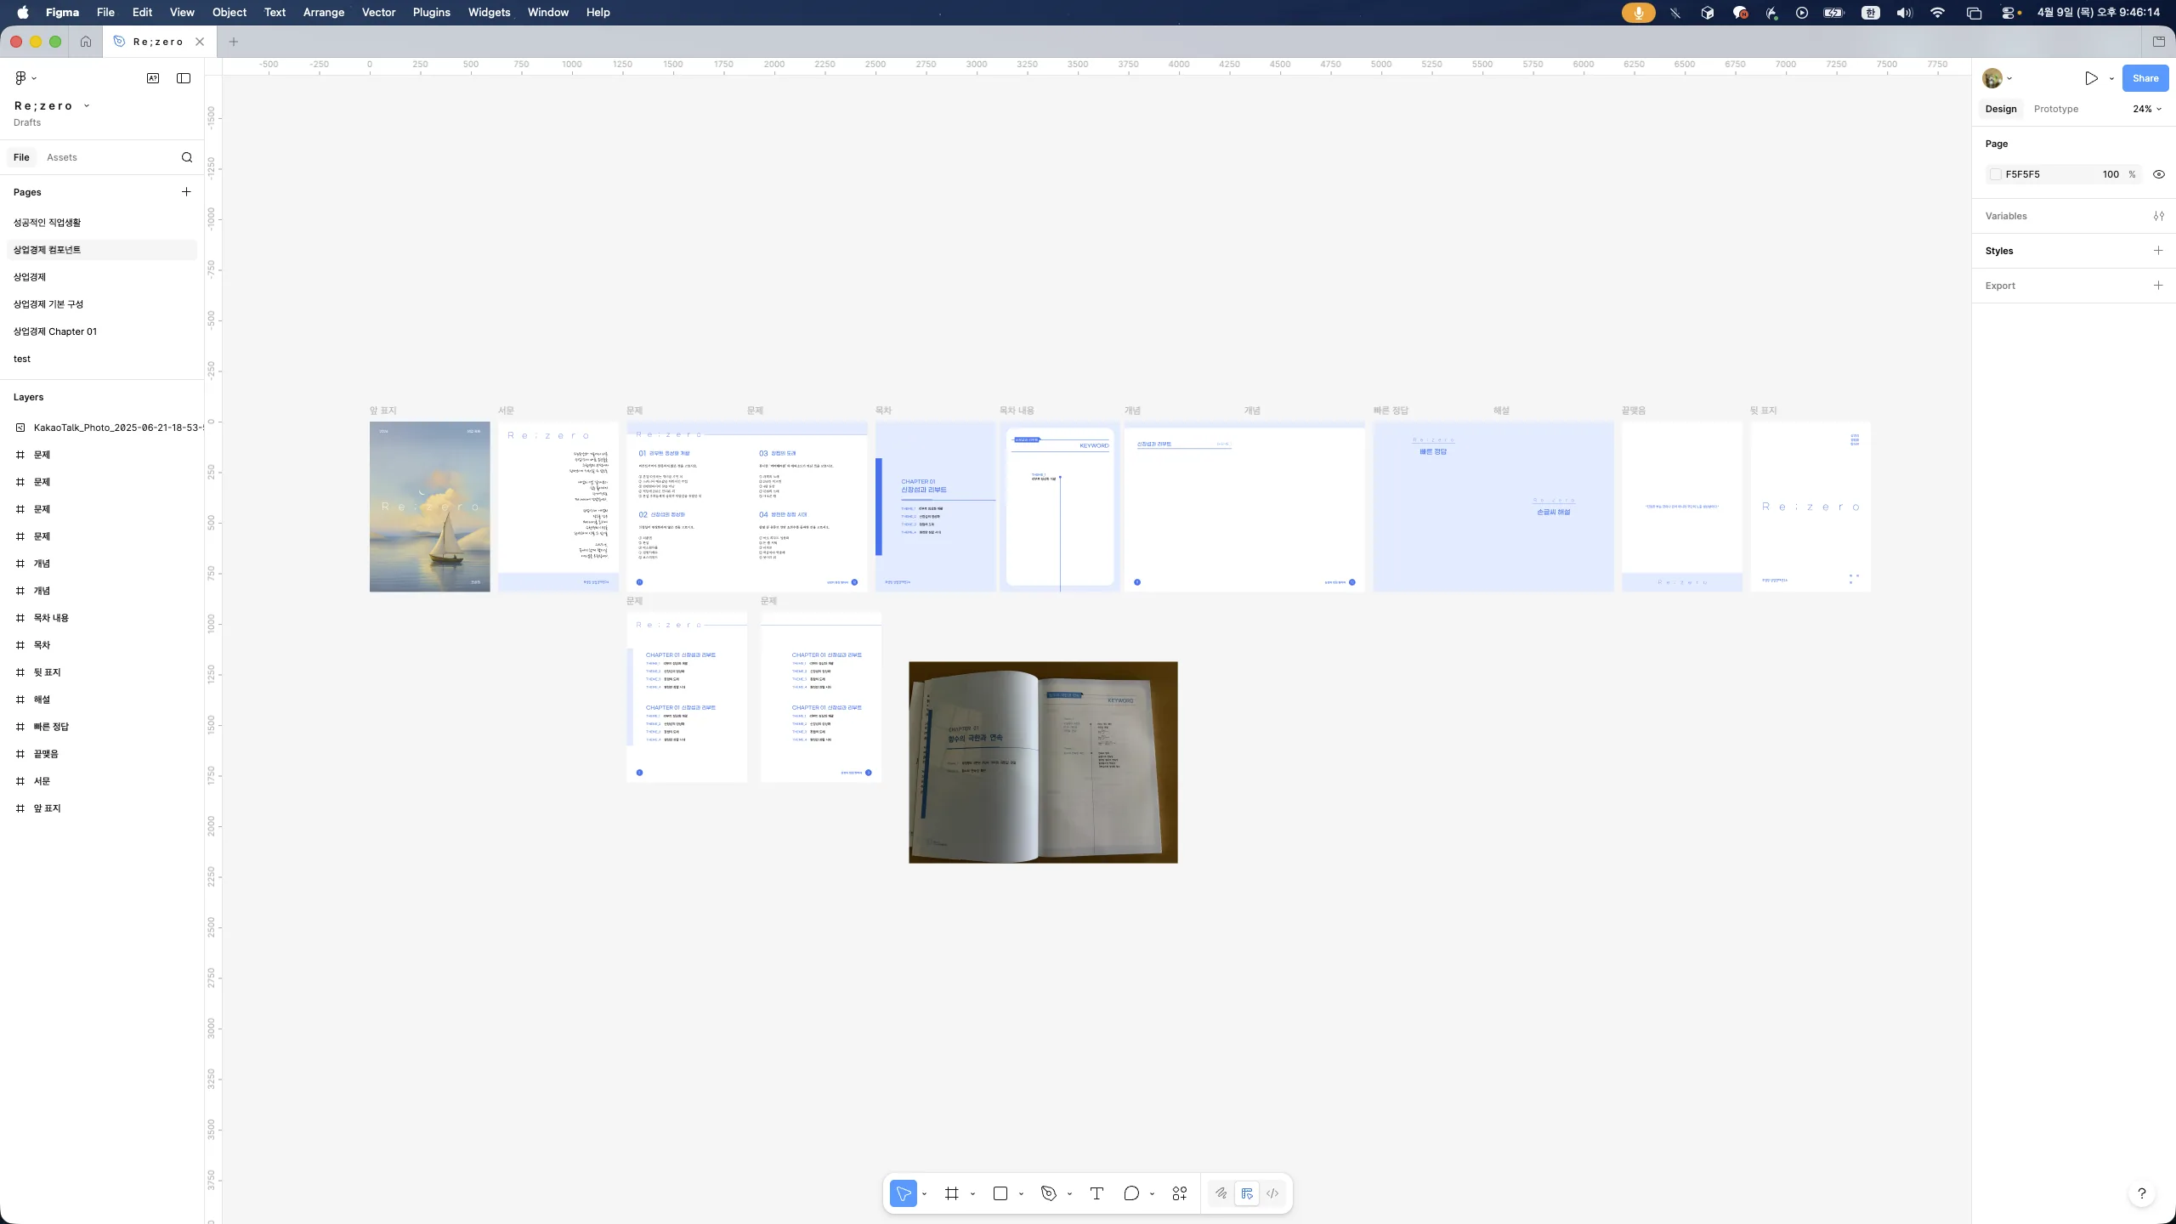
Task: Add a new page with plus icon
Action: pyautogui.click(x=186, y=192)
